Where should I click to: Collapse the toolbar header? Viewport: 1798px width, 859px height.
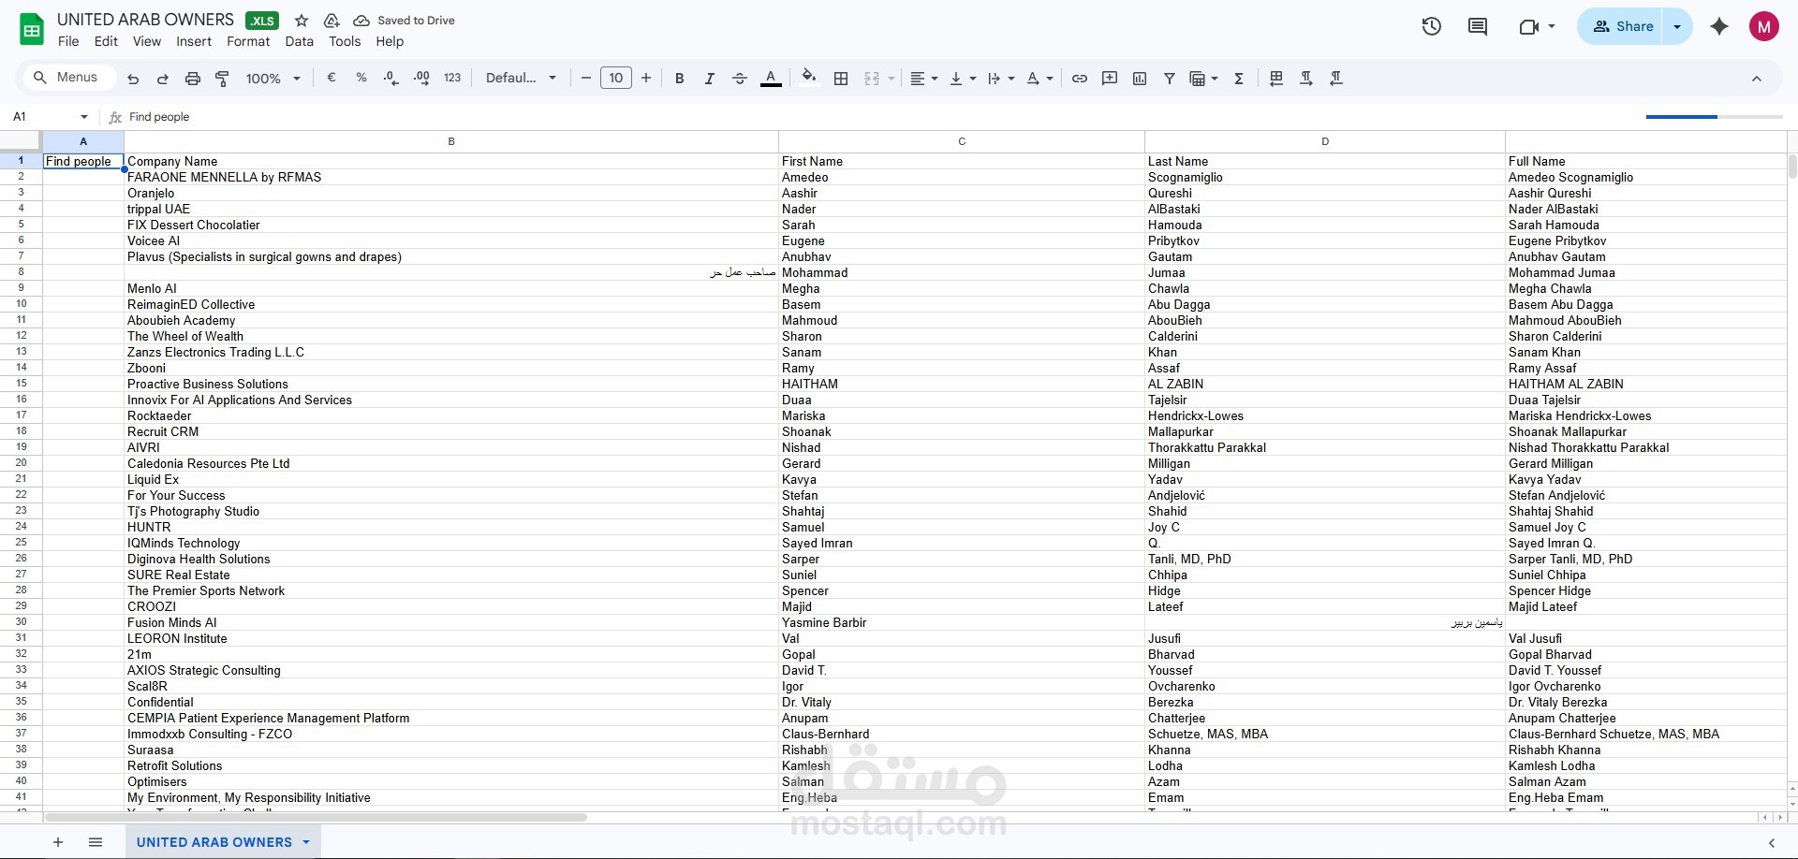(x=1757, y=79)
